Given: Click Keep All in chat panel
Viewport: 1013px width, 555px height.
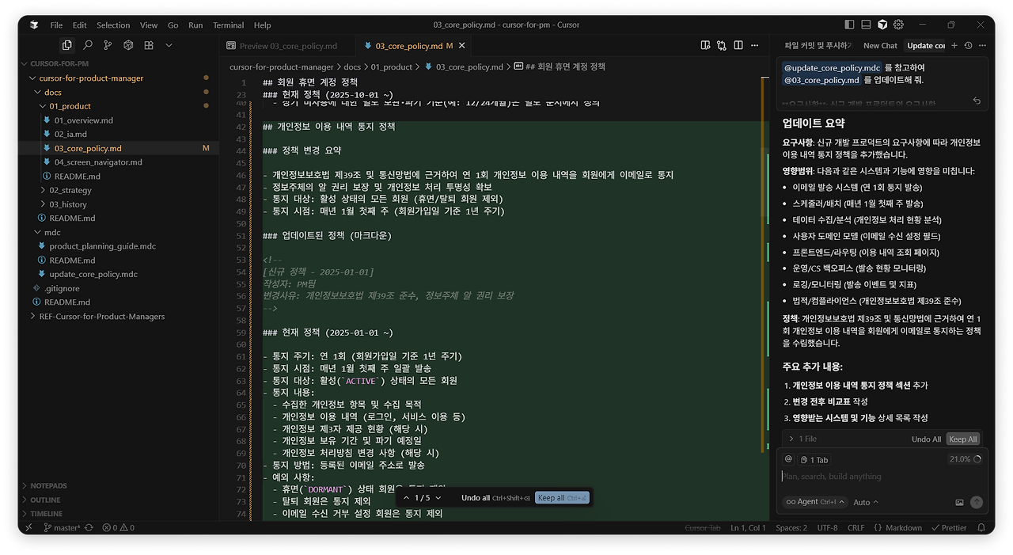Looking at the screenshot, I should coord(962,439).
